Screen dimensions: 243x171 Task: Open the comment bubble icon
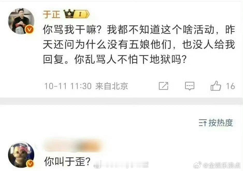coord(190,86)
